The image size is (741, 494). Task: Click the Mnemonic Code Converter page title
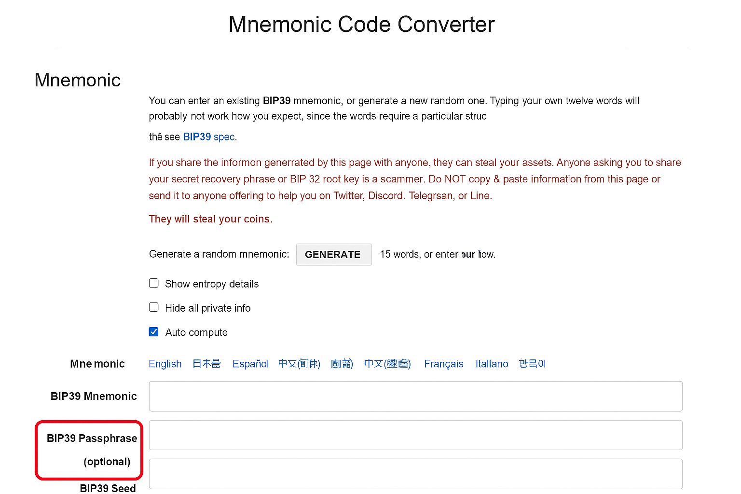tap(361, 25)
